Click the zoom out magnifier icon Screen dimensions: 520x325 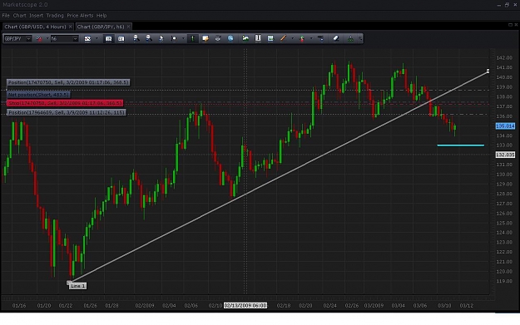click(x=149, y=38)
